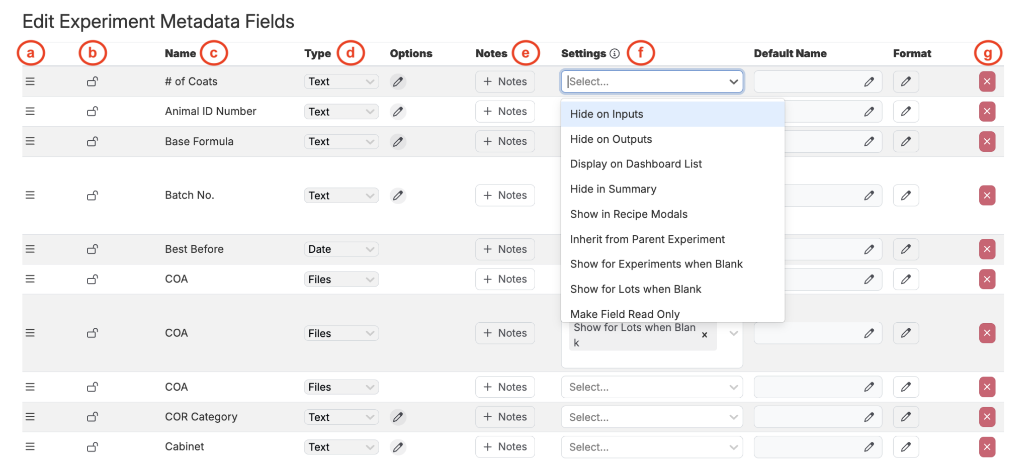Toggle the lock for Animal ID Number
1030x461 pixels.
[93, 111]
